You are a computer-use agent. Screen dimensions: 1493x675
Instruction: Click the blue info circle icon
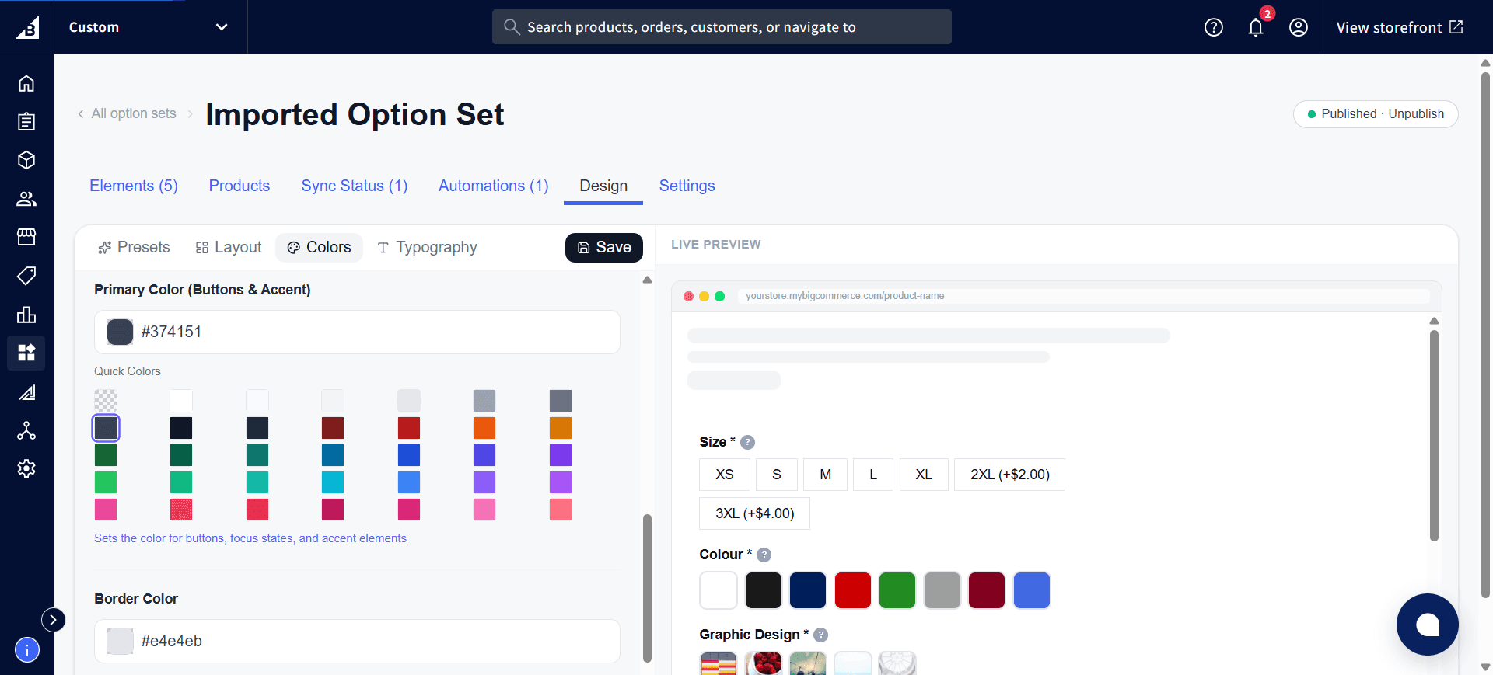[27, 649]
